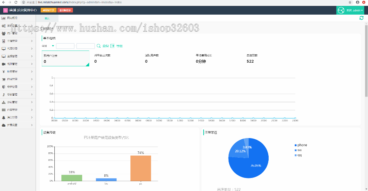Click the magnifier query icon beside date fields
Image resolution: width=368 pixels, height=191 pixels.
[x=99, y=46]
